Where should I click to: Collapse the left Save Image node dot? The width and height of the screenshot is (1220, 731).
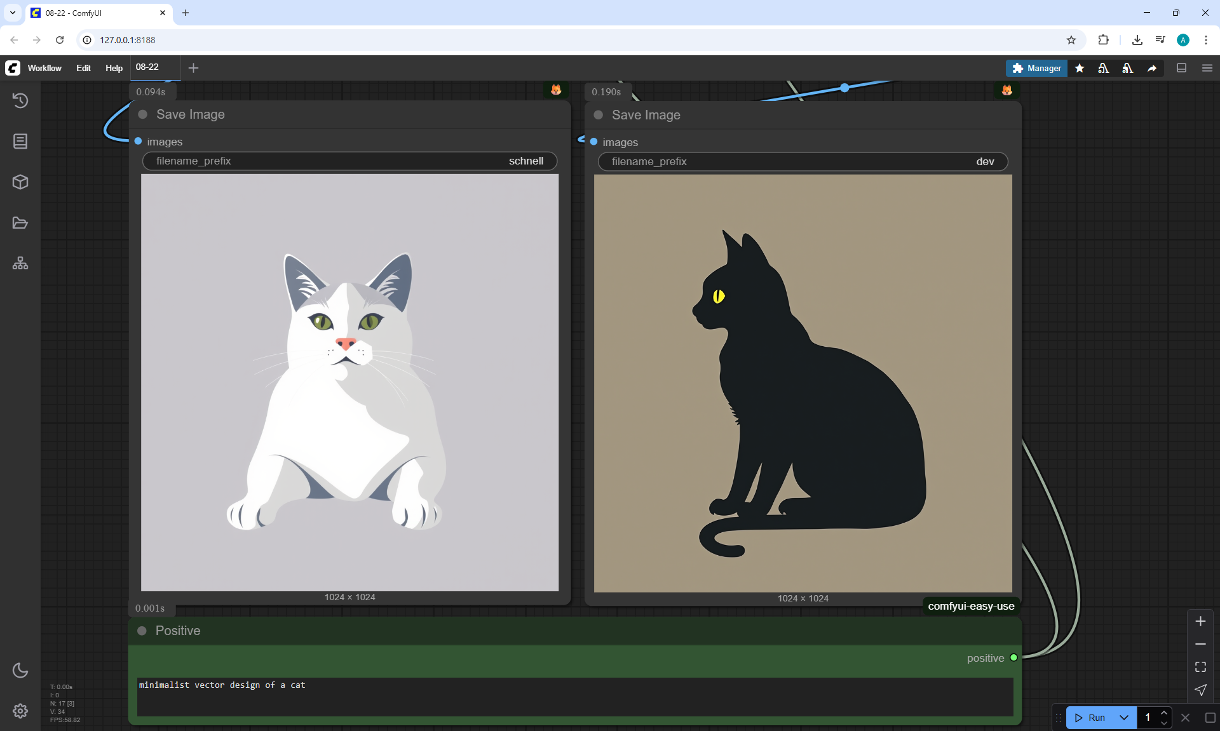coord(143,114)
